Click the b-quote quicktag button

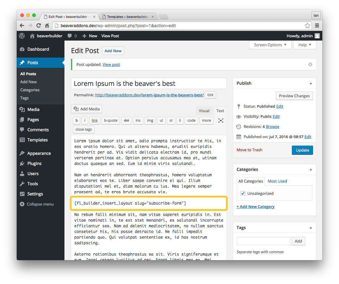(111, 121)
